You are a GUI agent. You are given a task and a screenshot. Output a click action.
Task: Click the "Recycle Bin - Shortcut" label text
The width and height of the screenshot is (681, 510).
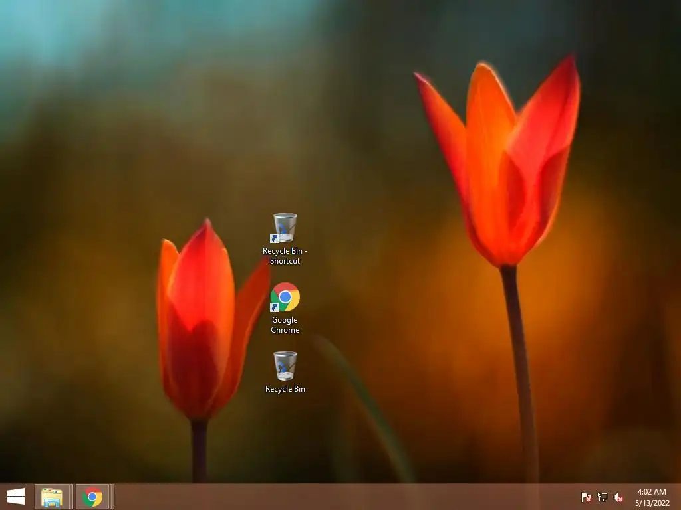[285, 256]
